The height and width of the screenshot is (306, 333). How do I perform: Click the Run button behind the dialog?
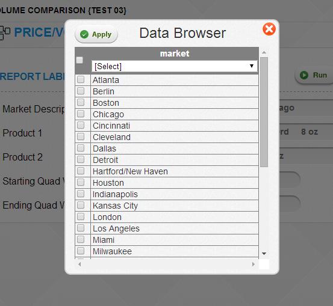click(x=314, y=75)
